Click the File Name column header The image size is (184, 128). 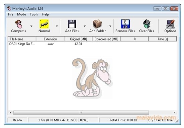tap(22, 39)
